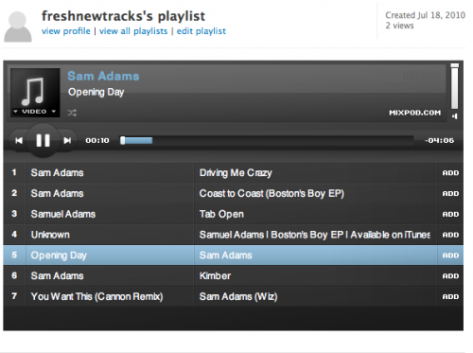Select Sam Adams (Wiz) title
The image size is (473, 353).
(x=238, y=296)
